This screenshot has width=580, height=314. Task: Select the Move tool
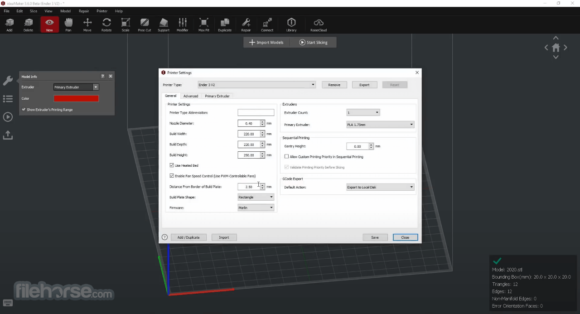(87, 24)
